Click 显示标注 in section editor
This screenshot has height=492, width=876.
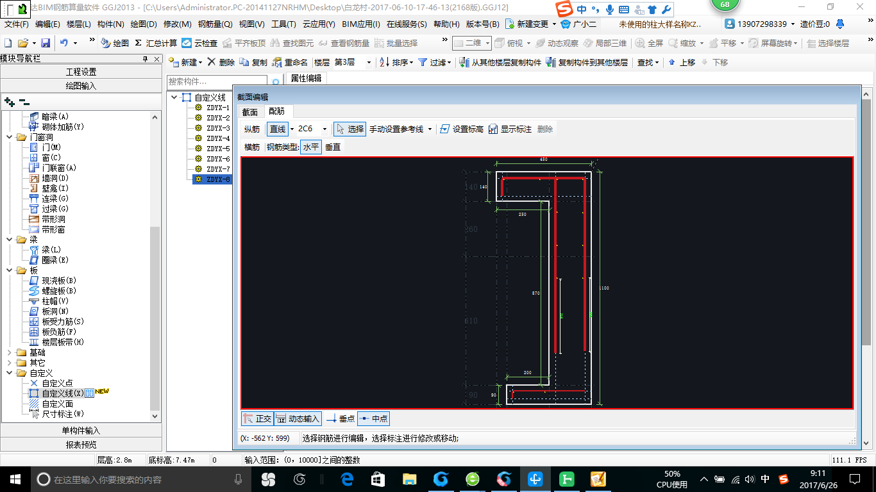coord(510,129)
